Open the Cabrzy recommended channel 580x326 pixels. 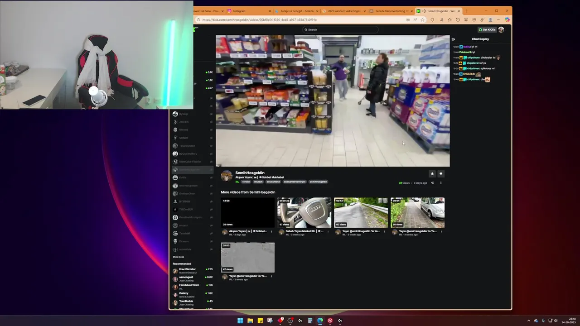193,294
